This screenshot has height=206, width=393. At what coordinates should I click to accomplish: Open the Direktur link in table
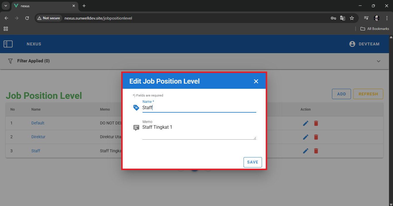click(x=38, y=137)
